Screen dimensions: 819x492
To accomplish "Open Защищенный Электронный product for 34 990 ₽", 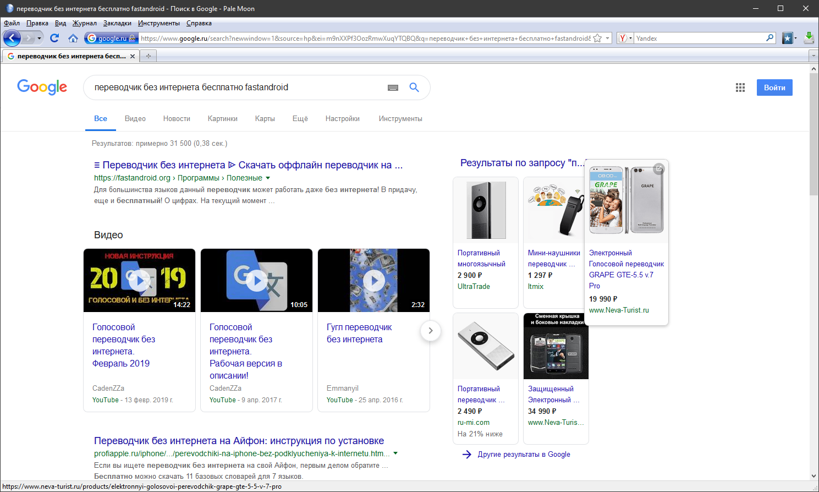I will point(554,395).
